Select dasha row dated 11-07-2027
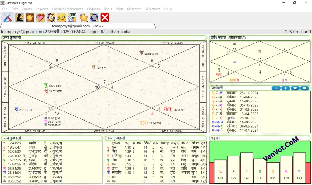Screen dimensions: 312x185 pos(235,130)
